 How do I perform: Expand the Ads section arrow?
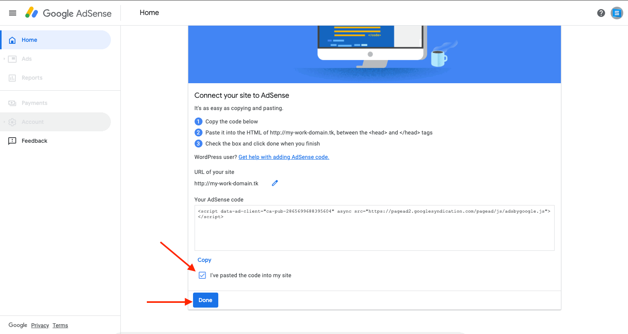[x=4, y=59]
